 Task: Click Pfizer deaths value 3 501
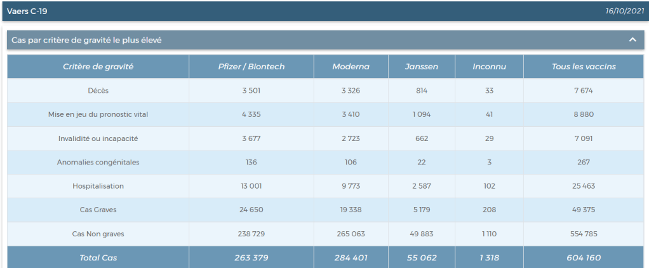[x=251, y=91]
